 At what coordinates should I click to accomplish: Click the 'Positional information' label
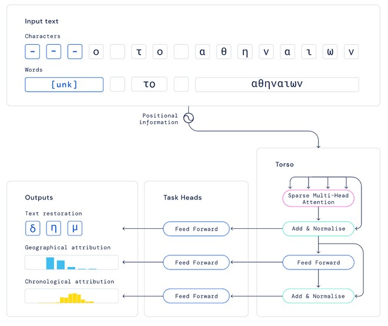[x=159, y=119]
